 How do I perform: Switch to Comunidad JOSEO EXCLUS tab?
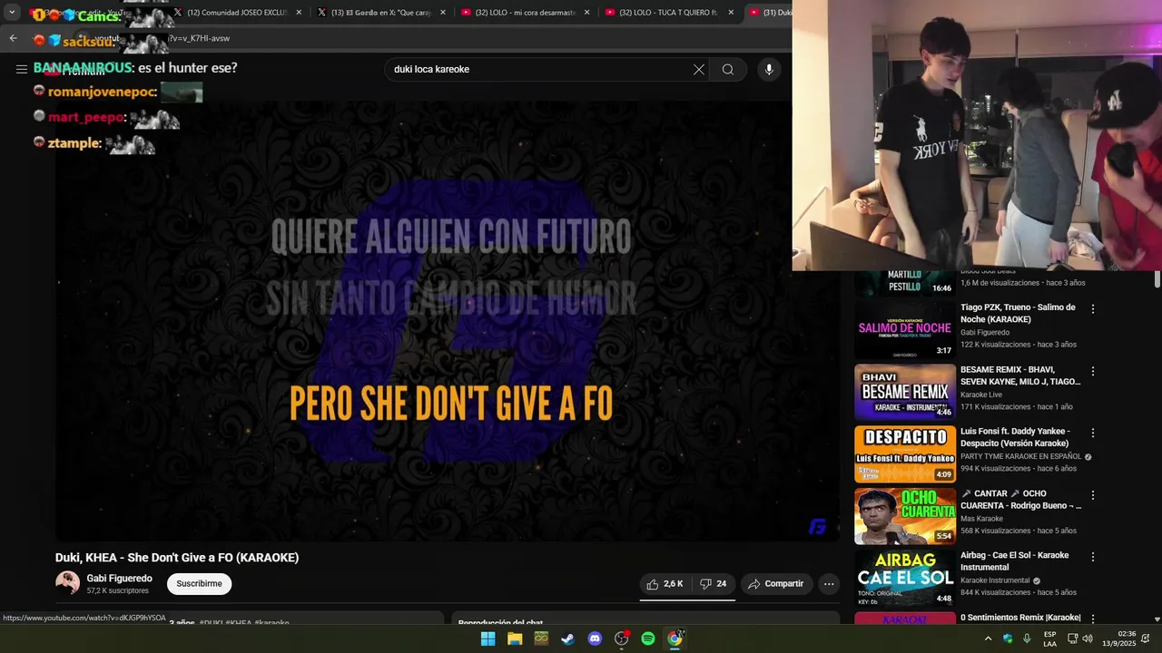(237, 13)
